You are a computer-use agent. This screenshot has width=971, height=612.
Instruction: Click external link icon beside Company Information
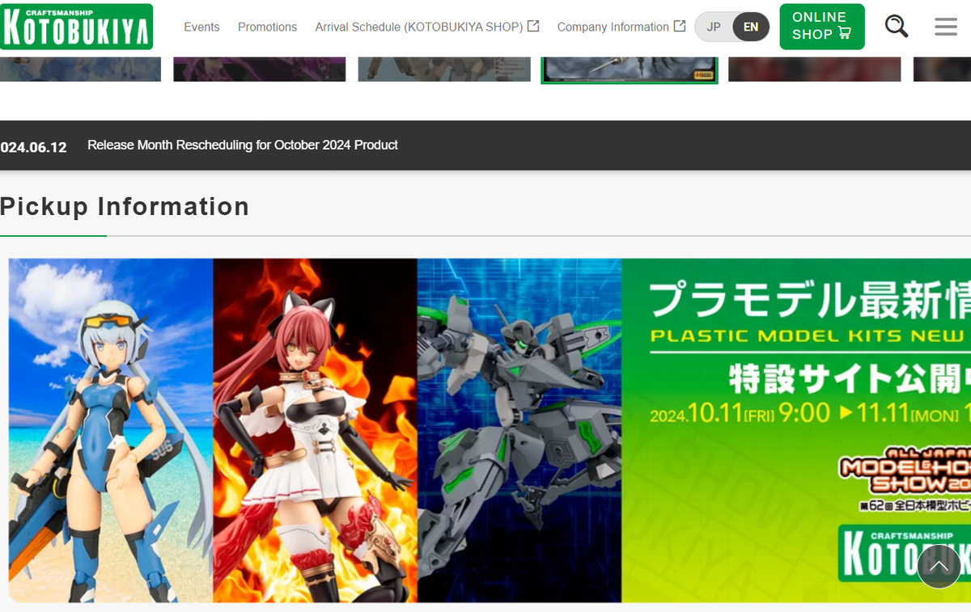[x=680, y=26]
